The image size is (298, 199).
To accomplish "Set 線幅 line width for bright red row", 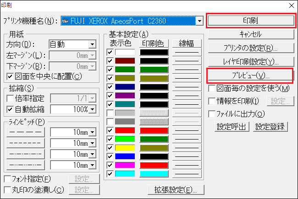I will tap(187, 130).
